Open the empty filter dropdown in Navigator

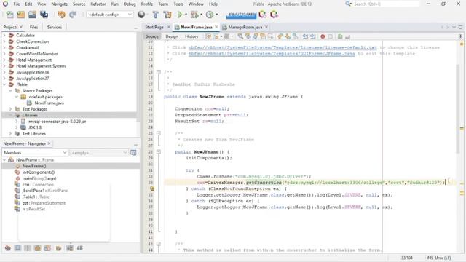[99, 153]
